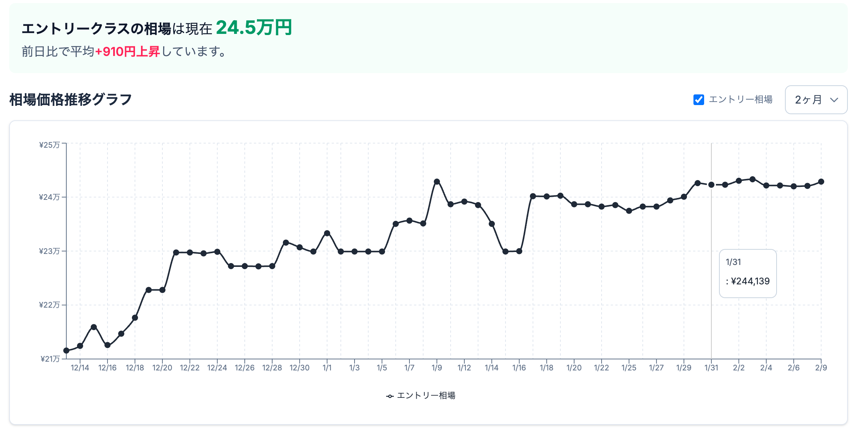Click the エントリー相場 legend marker icon
Screen dimensions: 857x434
pos(390,396)
